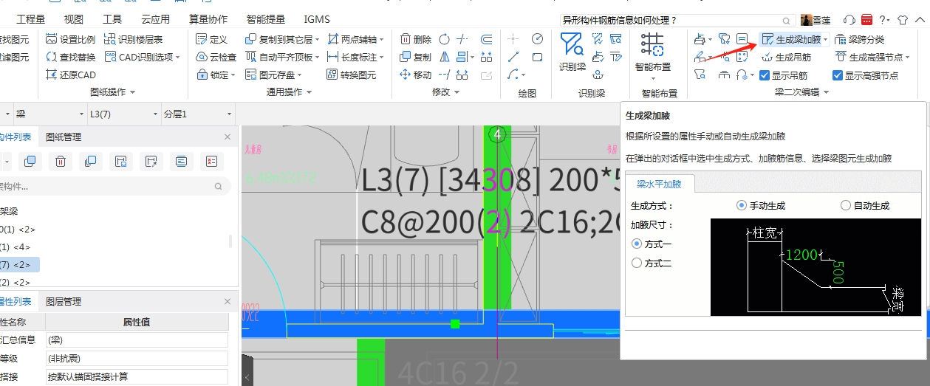Expand the 梁二次编辑 group label
This screenshot has width=930, height=386.
801,92
